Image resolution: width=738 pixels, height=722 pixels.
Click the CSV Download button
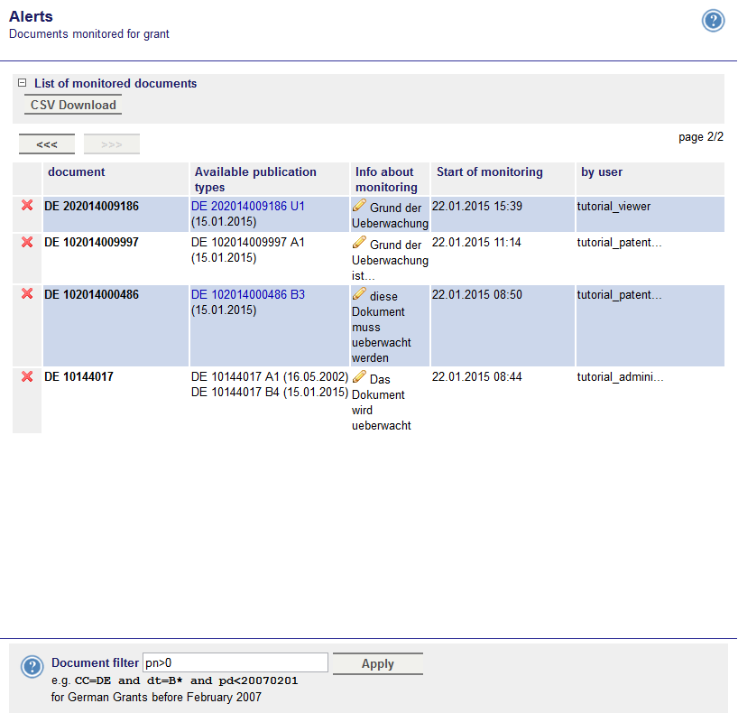pyautogui.click(x=73, y=105)
